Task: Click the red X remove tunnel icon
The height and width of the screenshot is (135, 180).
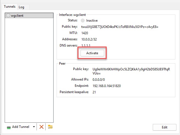Action: pos(41,127)
